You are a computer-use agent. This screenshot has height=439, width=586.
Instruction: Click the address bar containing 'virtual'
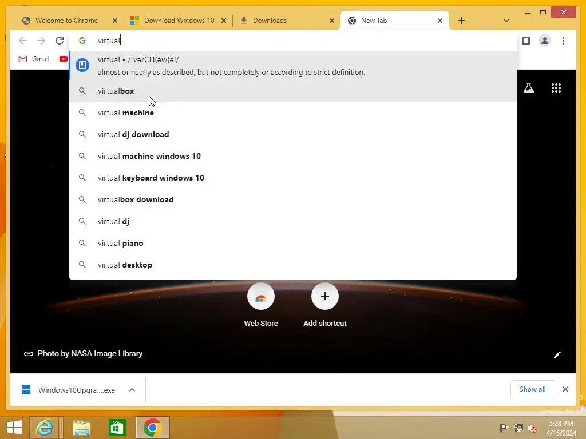coord(294,41)
